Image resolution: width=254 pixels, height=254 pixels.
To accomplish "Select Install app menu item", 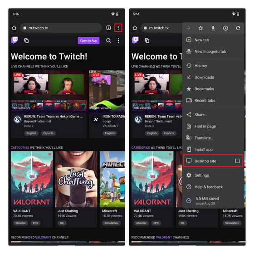I will [x=213, y=150].
